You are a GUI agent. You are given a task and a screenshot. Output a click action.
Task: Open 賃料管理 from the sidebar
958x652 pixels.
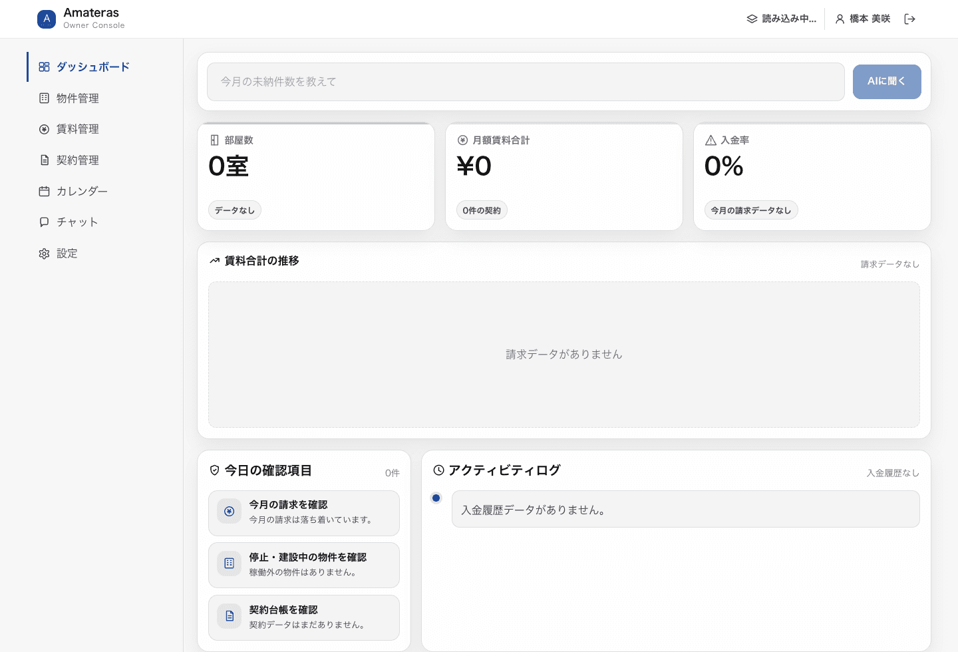coord(98,129)
